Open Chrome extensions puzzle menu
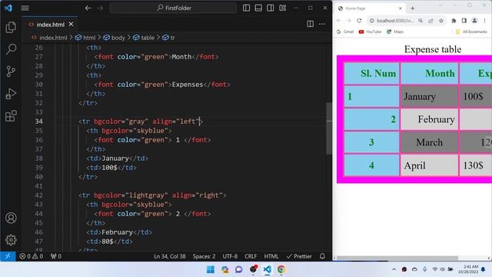 tap(454, 21)
